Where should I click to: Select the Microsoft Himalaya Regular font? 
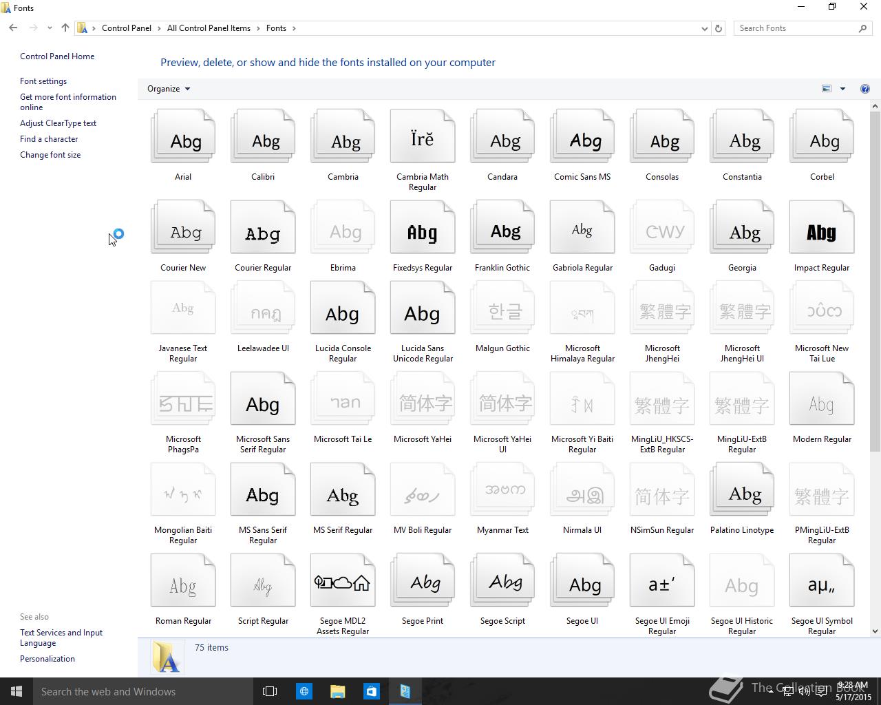pos(582,307)
